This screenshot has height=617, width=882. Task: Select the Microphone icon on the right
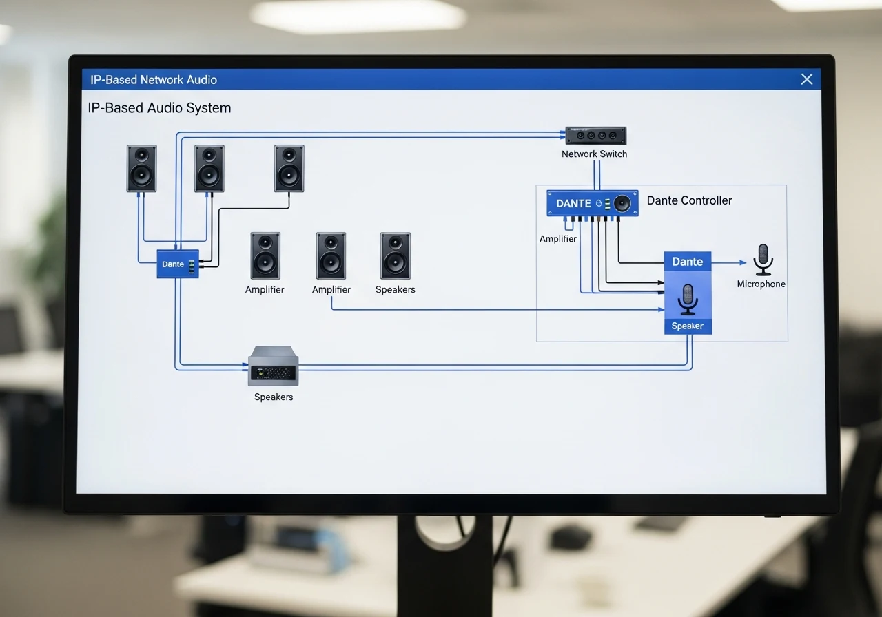click(x=763, y=260)
